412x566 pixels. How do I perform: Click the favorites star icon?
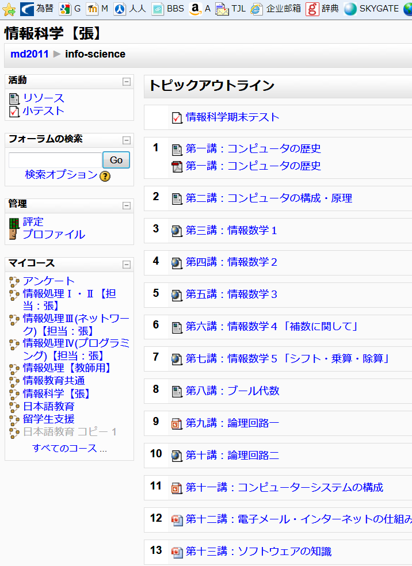click(9, 9)
